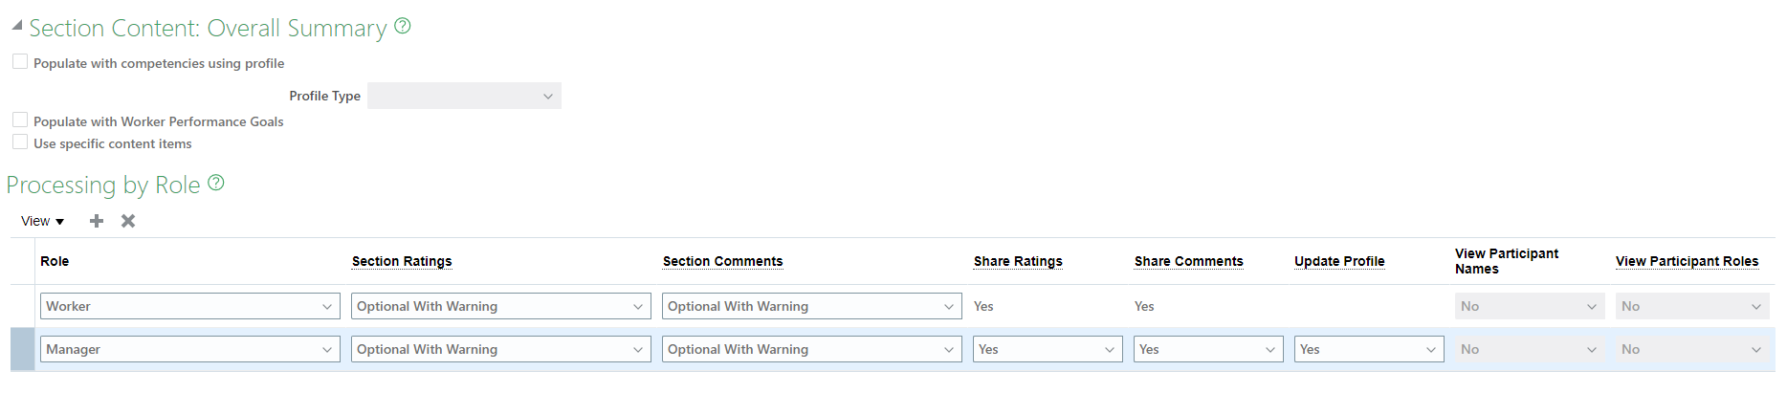Enable Populate with competencies using profile
The height and width of the screenshot is (393, 1787).
pyautogui.click(x=20, y=62)
